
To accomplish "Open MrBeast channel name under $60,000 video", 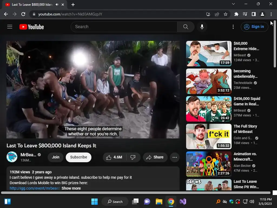I will [x=240, y=55].
